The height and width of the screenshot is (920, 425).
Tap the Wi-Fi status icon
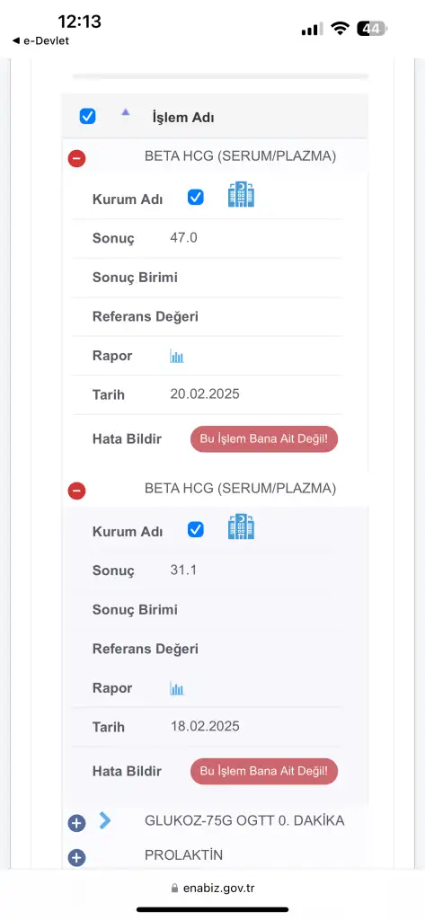pyautogui.click(x=340, y=29)
